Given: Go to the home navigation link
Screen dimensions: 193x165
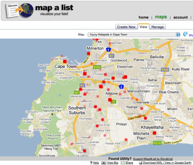Looking at the screenshot, I should coord(143,17).
